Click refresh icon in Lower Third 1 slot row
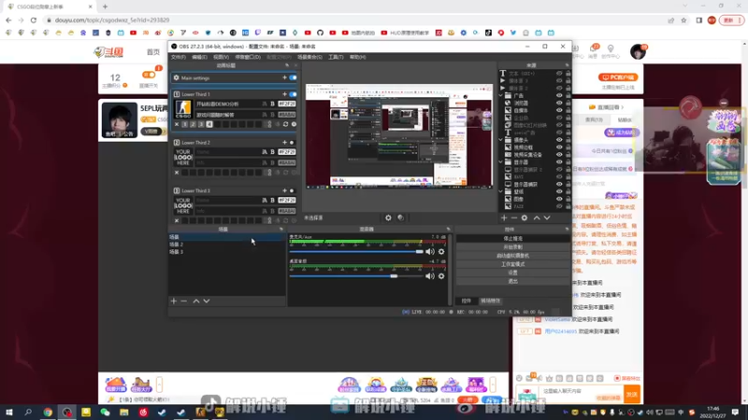 pyautogui.click(x=286, y=124)
